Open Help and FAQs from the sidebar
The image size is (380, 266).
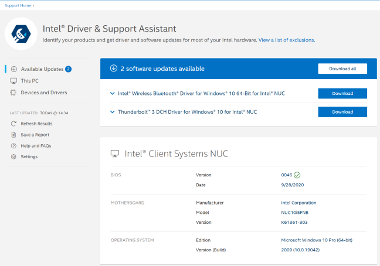click(x=36, y=146)
